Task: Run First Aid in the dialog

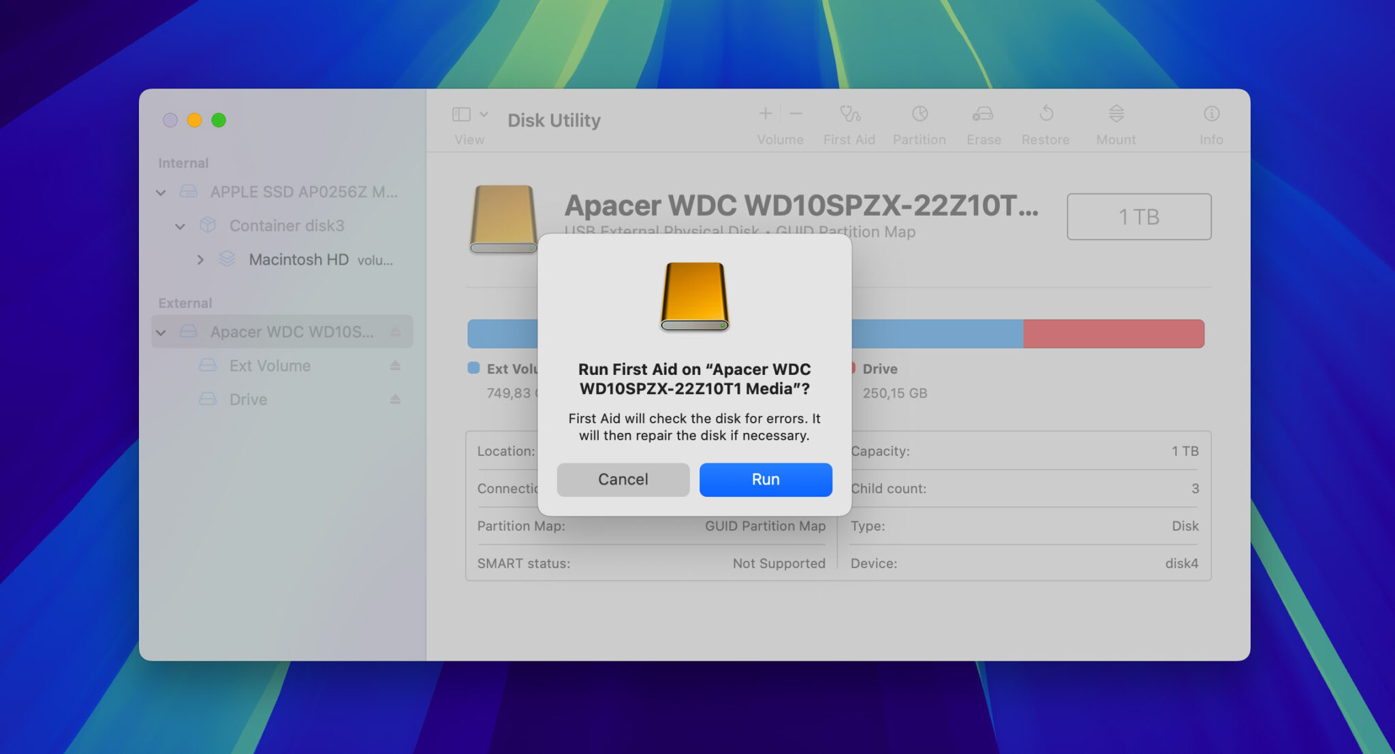Action: 765,479
